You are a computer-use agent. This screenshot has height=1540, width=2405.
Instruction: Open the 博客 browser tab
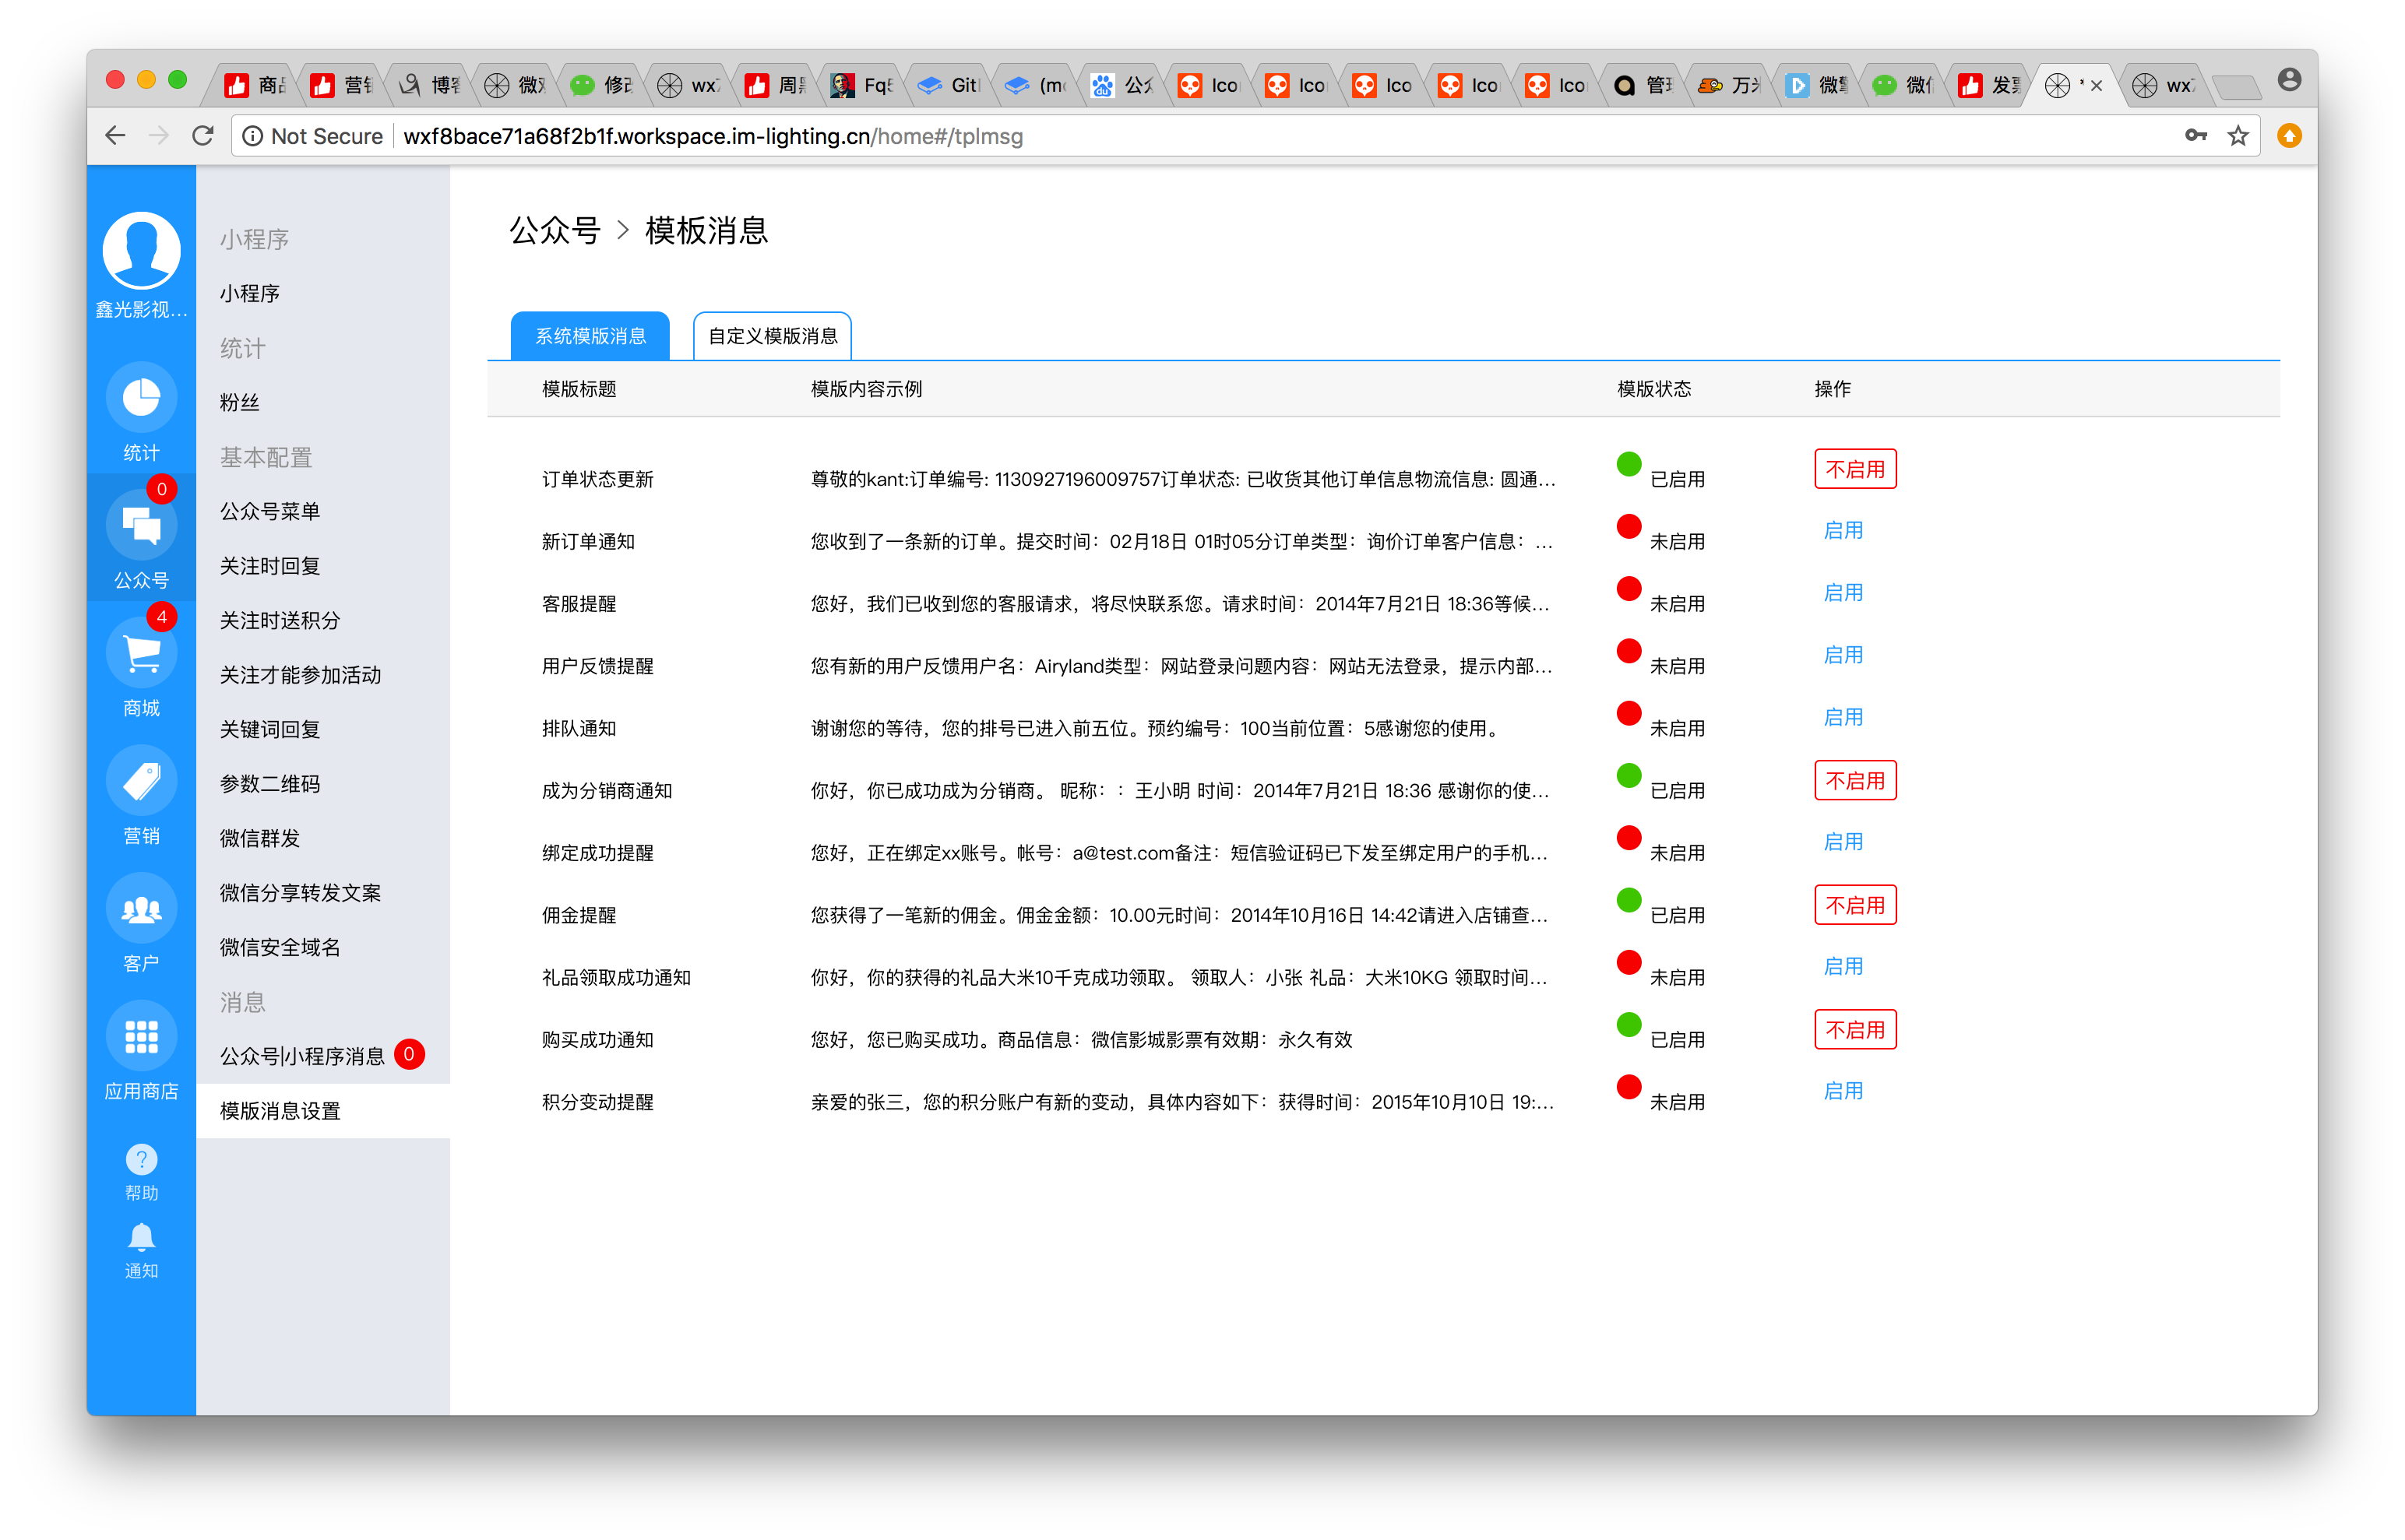tap(429, 86)
